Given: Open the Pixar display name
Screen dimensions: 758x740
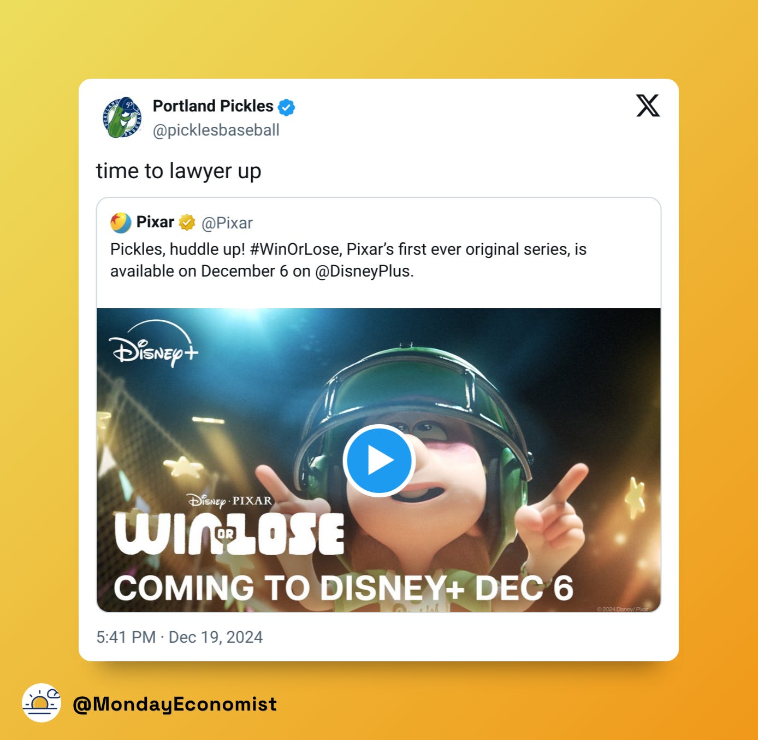Looking at the screenshot, I should click(155, 222).
